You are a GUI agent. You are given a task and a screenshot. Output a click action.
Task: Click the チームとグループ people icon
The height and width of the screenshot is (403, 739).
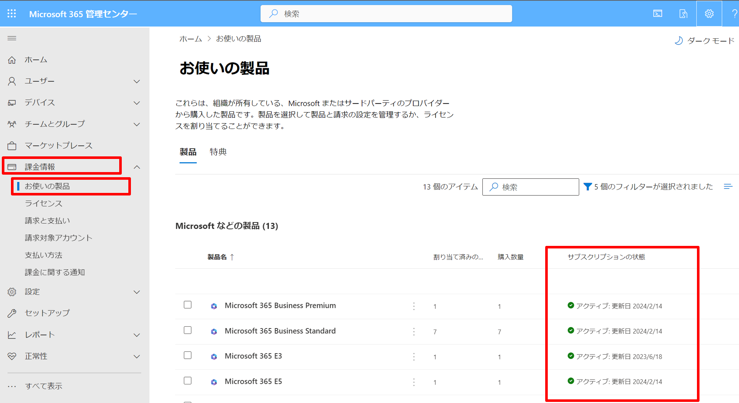tap(12, 124)
